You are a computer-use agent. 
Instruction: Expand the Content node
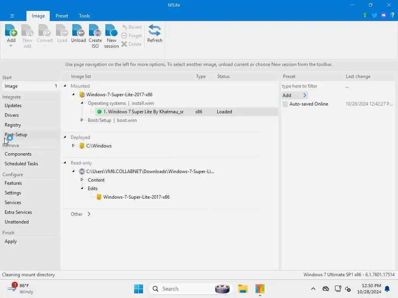(x=82, y=180)
